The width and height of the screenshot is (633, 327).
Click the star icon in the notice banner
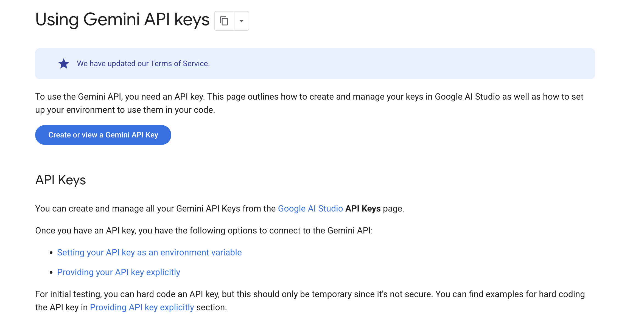(64, 64)
